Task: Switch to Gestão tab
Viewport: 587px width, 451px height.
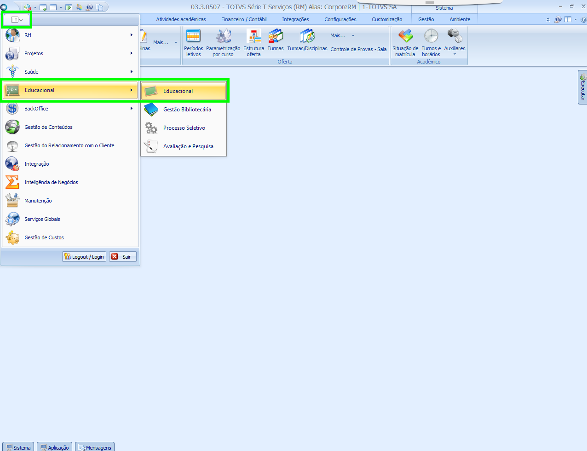Action: click(x=426, y=19)
